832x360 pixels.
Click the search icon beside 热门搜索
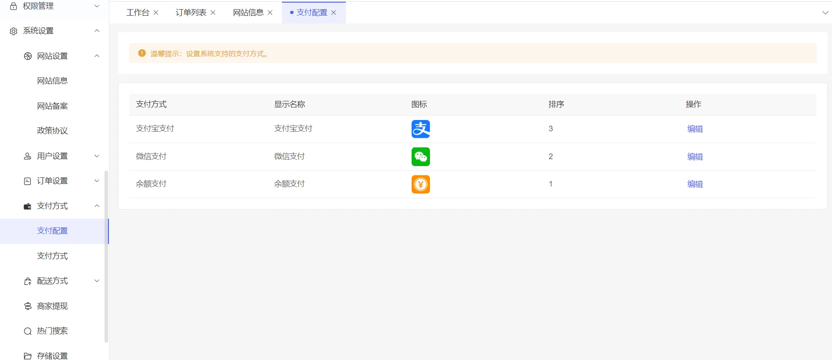[x=27, y=331]
